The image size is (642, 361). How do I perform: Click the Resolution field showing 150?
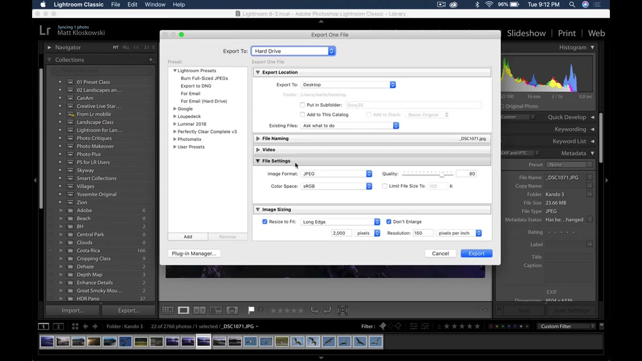click(423, 233)
